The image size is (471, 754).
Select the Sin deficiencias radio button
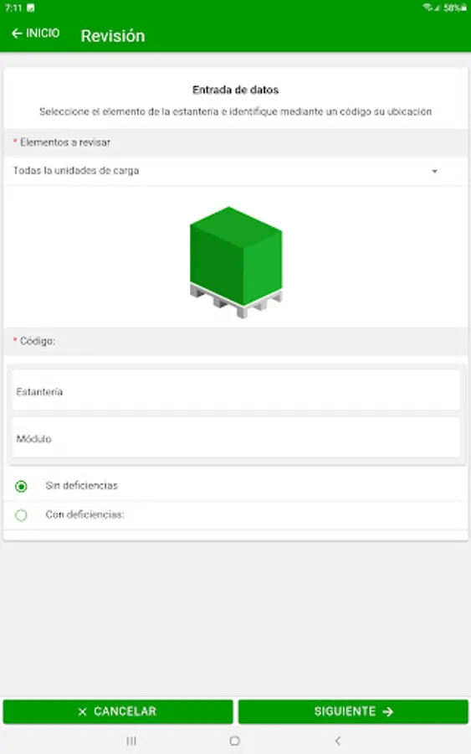coord(21,486)
